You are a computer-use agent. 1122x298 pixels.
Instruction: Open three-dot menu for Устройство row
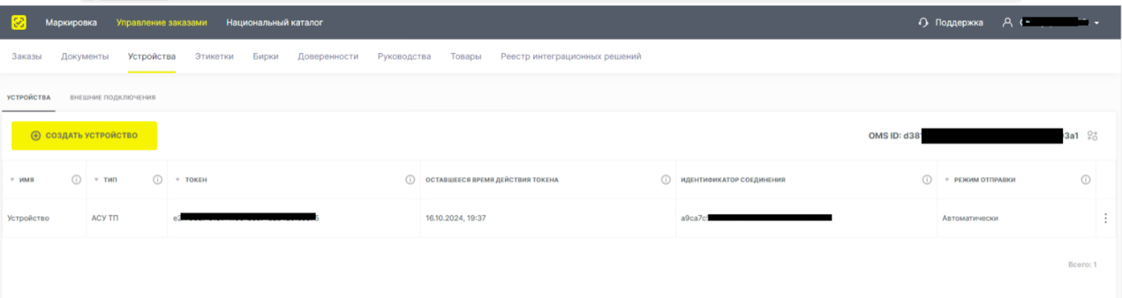tap(1106, 218)
